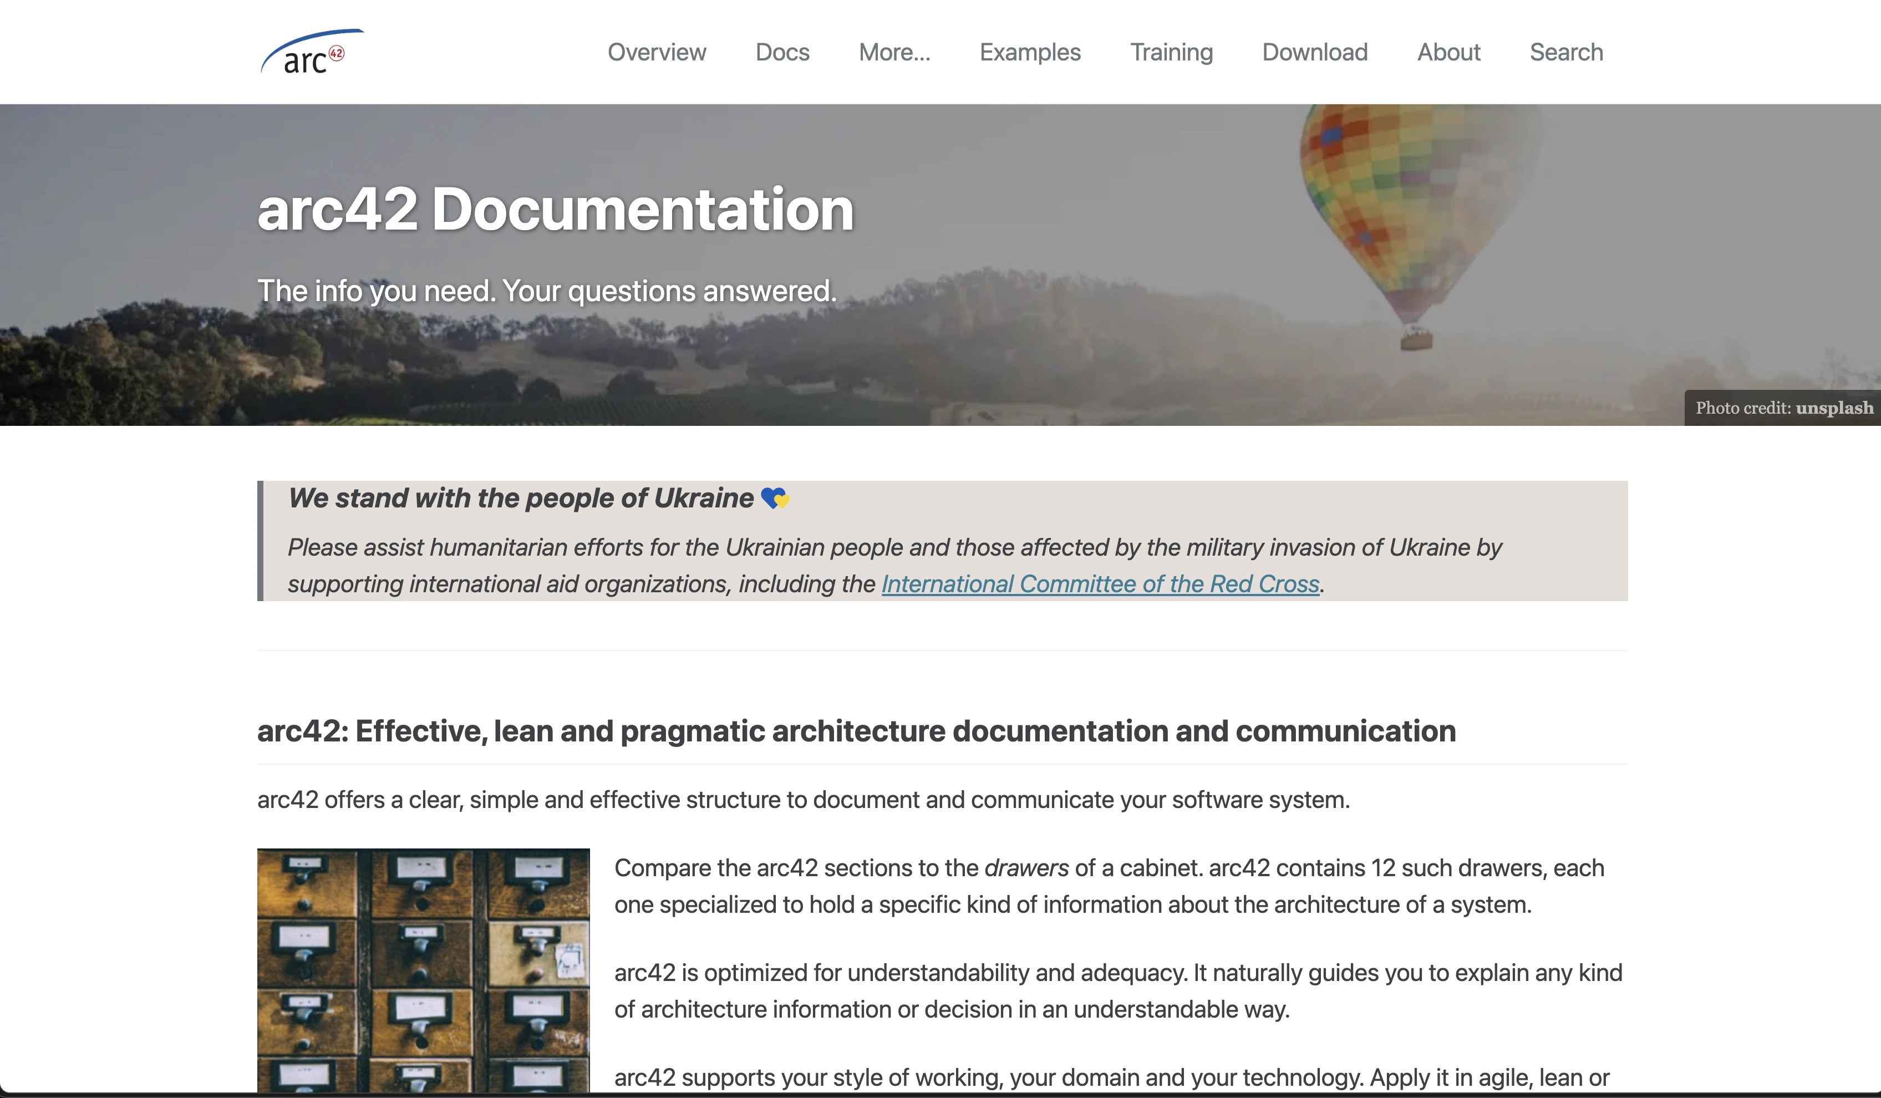
Task: Click the 'arc42 is optimized for understandability' paragraph
Action: [x=1118, y=990]
